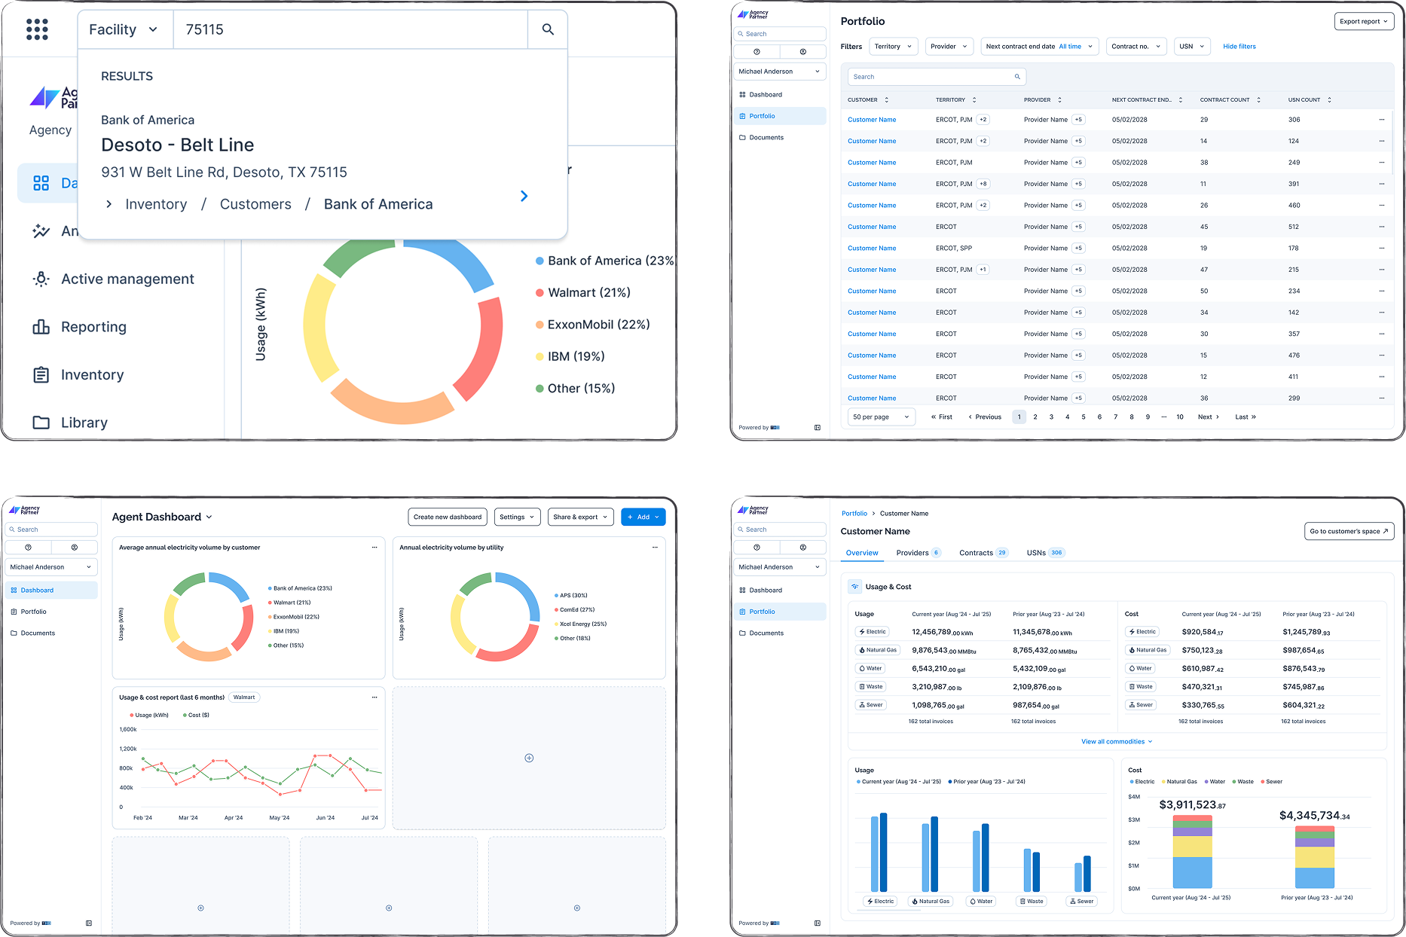Open Dashboard in the Customer Name panel sidebar
The width and height of the screenshot is (1406, 937).
(780, 591)
